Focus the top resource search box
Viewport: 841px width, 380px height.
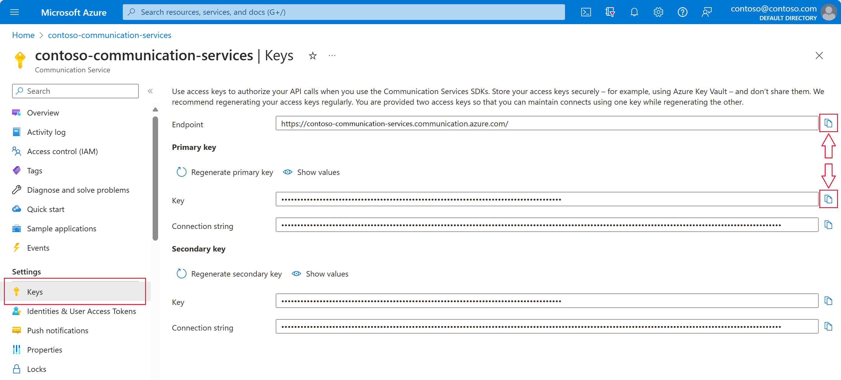(344, 12)
